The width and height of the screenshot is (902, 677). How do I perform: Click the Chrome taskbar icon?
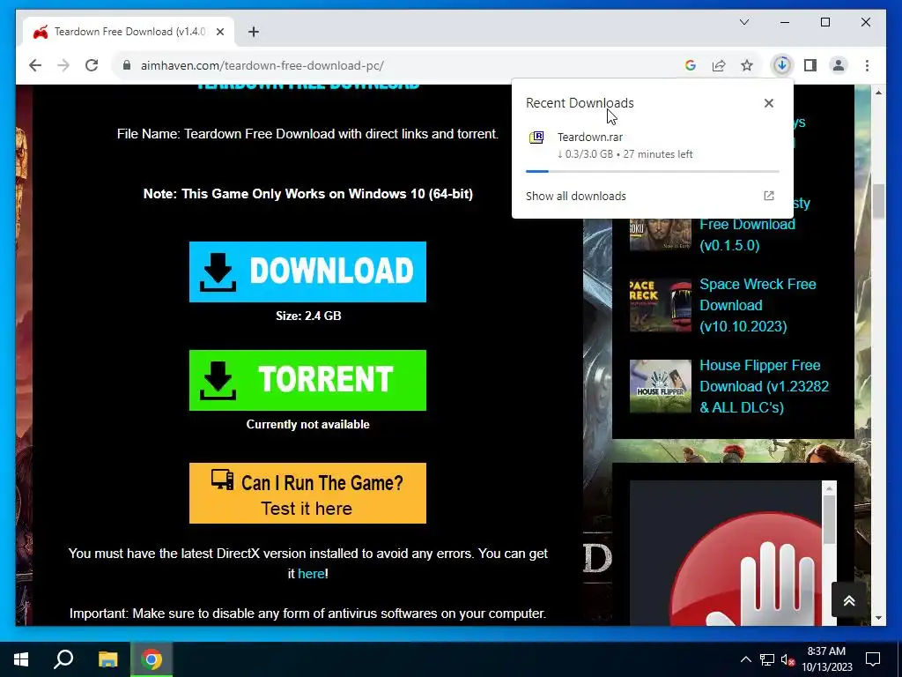[x=152, y=659]
